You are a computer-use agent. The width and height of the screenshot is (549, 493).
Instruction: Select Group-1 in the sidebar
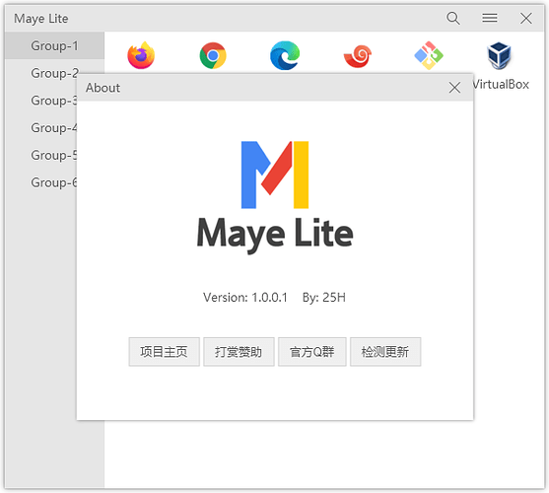[x=54, y=45]
